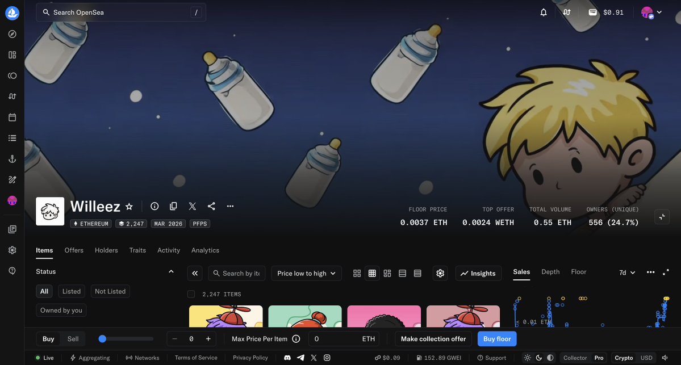Image resolution: width=681 pixels, height=365 pixels.
Task: Open the Tokens coins icon in sidebar
Action: click(x=12, y=75)
